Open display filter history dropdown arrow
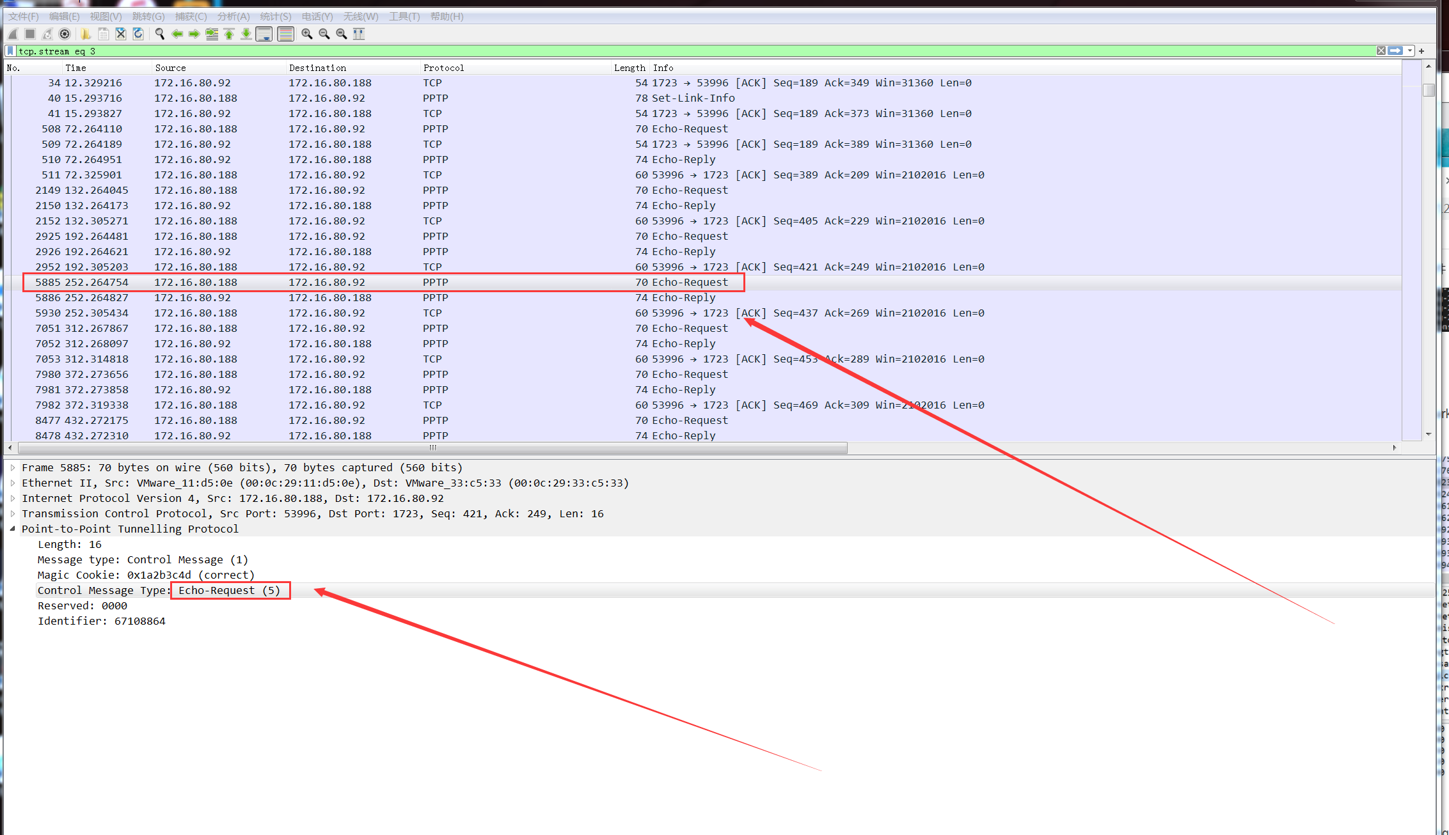This screenshot has height=835, width=1449. point(1410,51)
